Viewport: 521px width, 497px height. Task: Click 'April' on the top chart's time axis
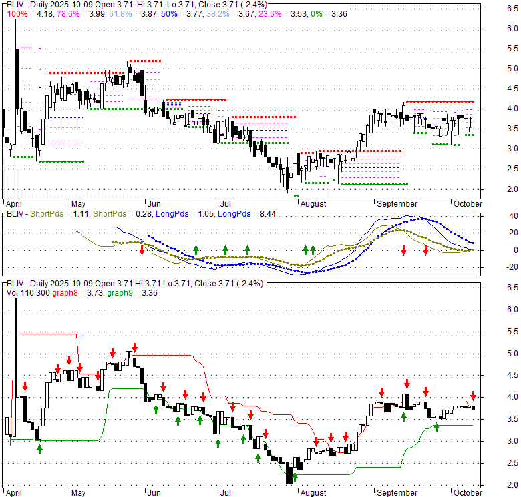[13, 204]
